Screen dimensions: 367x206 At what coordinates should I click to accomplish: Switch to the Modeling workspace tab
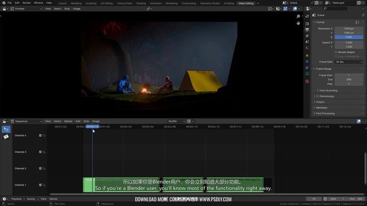point(76,3)
